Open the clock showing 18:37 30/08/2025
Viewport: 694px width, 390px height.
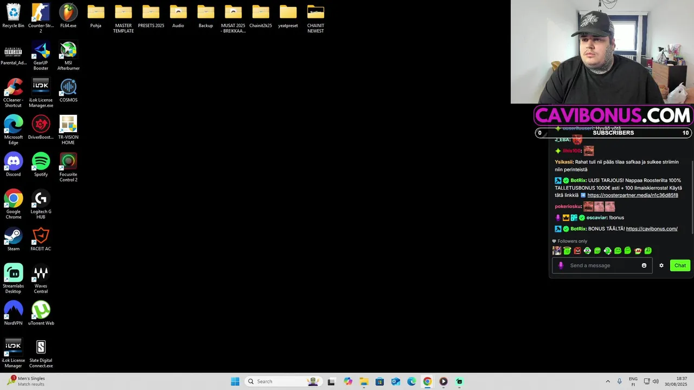click(675, 381)
